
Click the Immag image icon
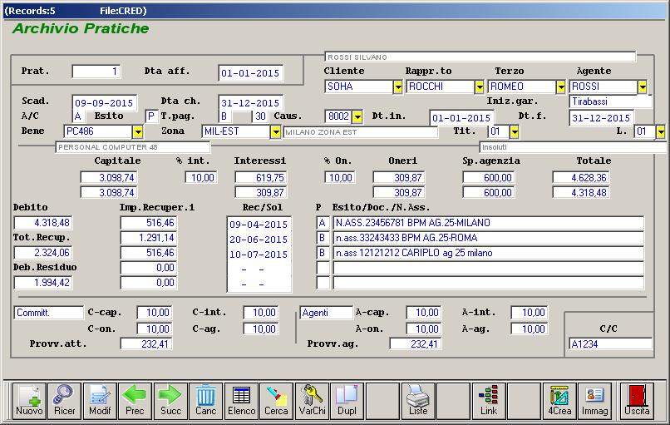click(595, 401)
